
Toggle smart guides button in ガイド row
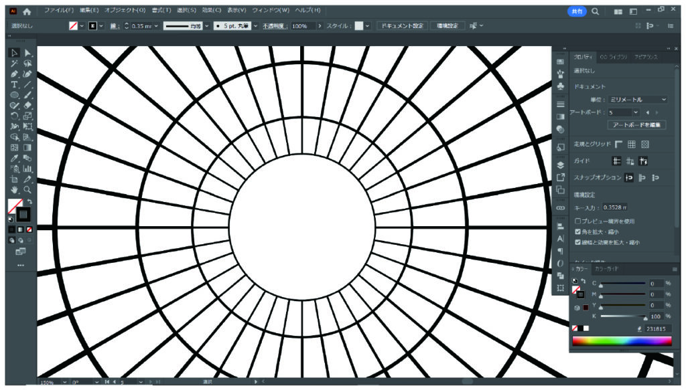(x=642, y=161)
